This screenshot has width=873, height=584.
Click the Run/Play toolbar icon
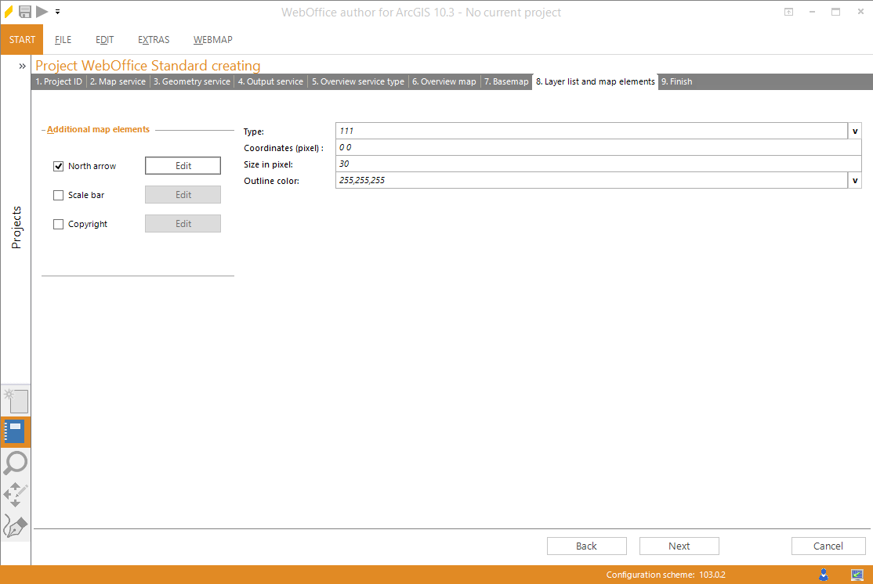pos(42,12)
